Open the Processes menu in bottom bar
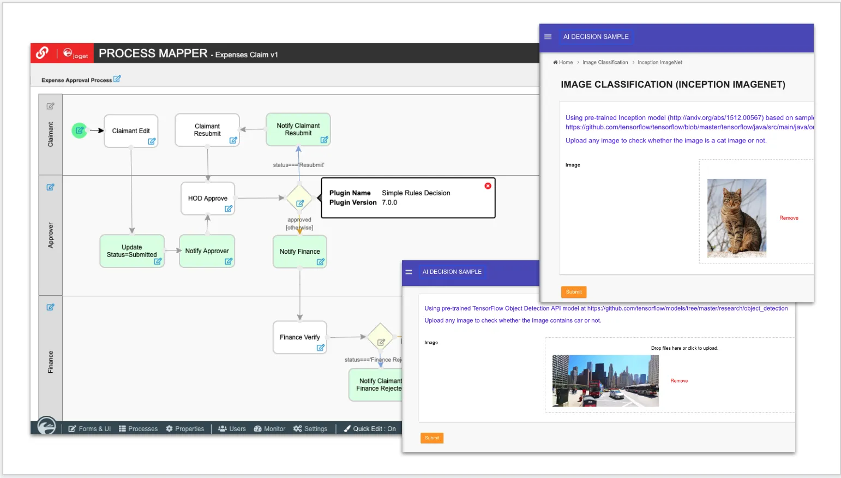Viewport: 841px width, 478px height. (x=138, y=429)
